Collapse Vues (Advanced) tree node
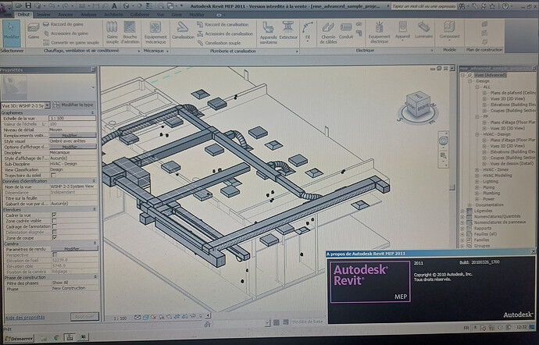The width and height of the screenshot is (539, 345). point(462,75)
